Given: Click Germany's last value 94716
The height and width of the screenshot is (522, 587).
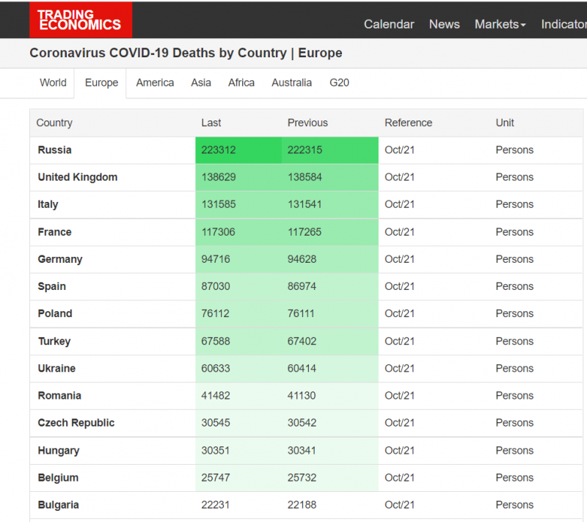Looking at the screenshot, I should (x=216, y=259).
